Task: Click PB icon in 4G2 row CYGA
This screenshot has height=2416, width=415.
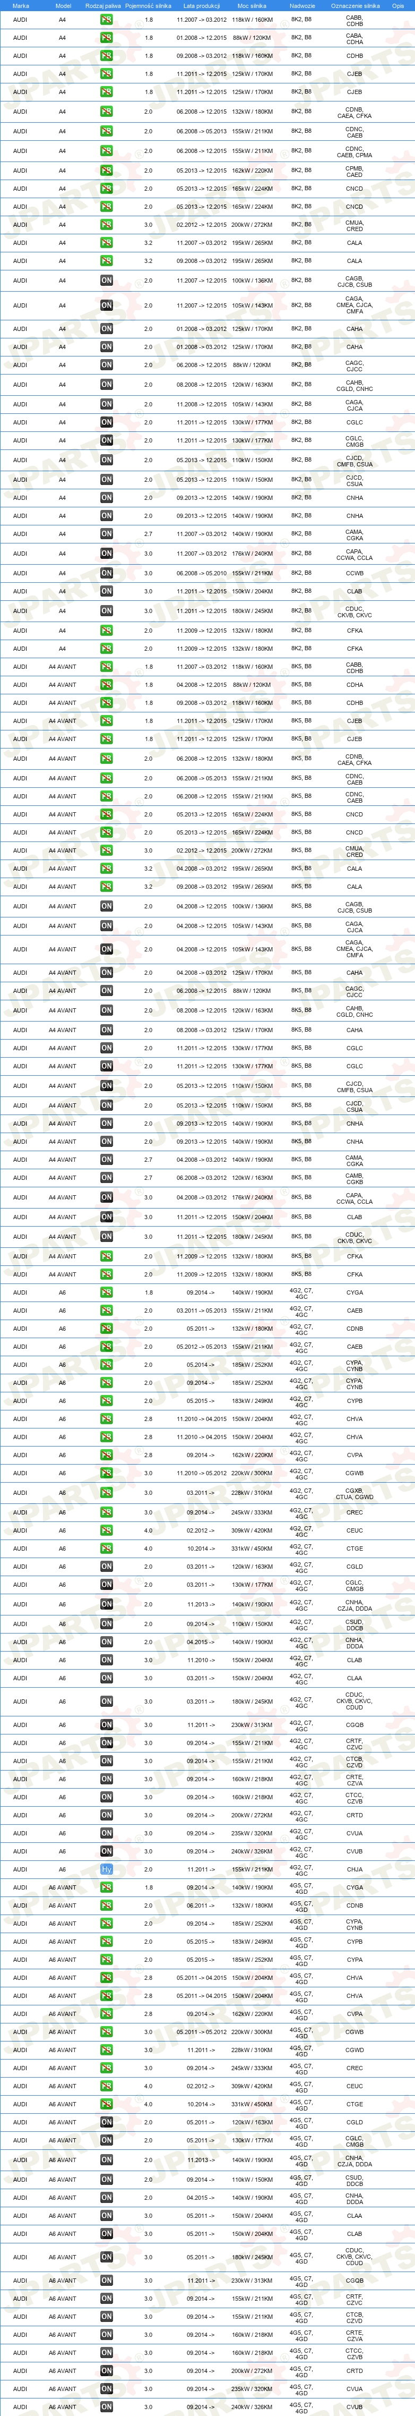Action: 107,1292
